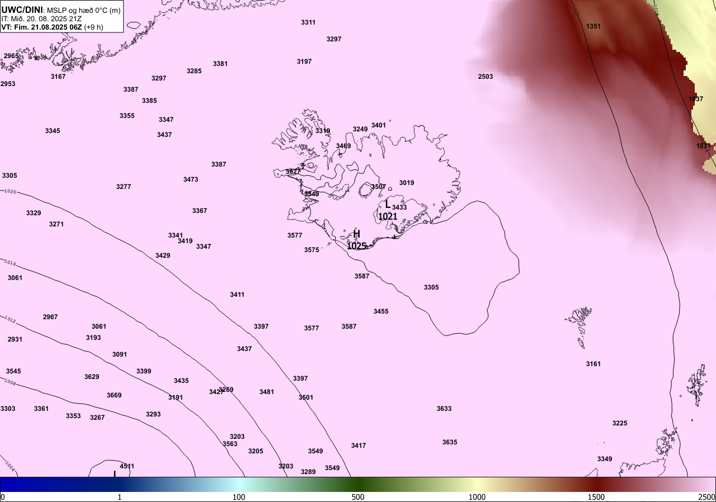716x502 pixels.
Task: Click the 3193 height value
Action: [93, 338]
